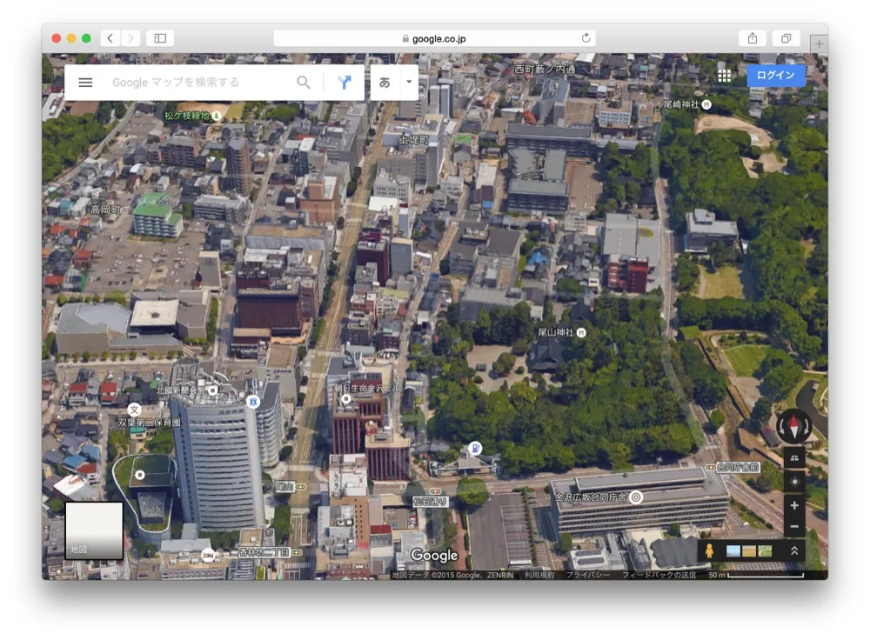Screen dimensions: 870x640
Task: Open the Google apps grid icon
Action: pos(724,75)
